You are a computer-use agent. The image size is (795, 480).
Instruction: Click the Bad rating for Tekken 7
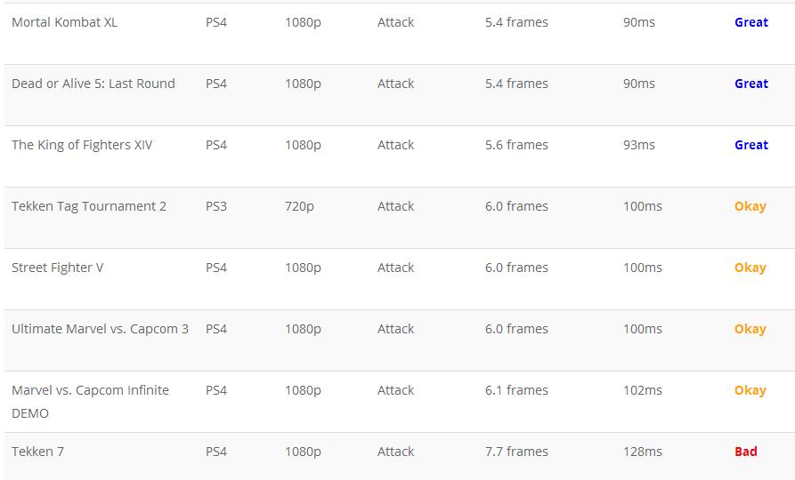[x=745, y=452]
